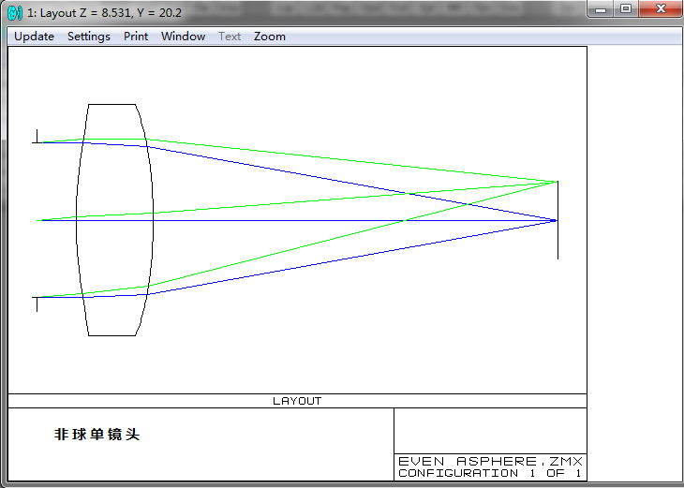
Task: Click the upper aperture tick mark at left
Action: click(x=37, y=138)
